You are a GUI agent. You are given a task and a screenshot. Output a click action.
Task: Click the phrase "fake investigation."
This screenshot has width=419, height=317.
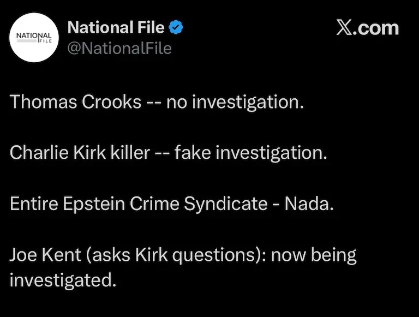pyautogui.click(x=250, y=152)
